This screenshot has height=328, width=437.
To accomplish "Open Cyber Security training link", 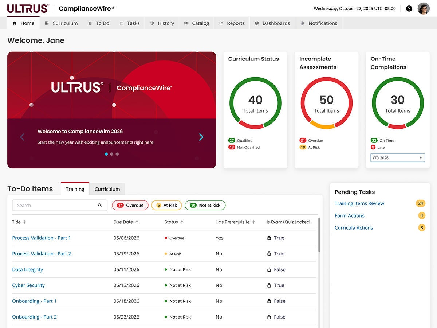I will (28, 285).
